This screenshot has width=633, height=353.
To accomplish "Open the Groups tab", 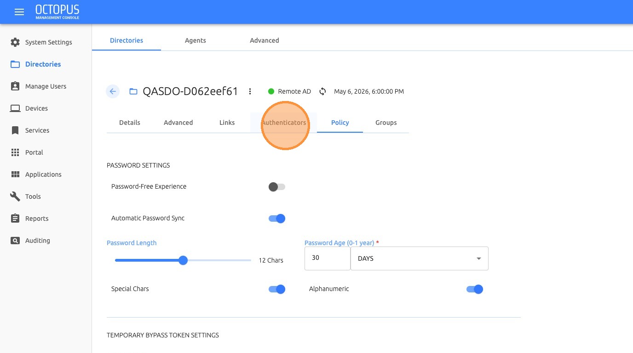I will (386, 123).
